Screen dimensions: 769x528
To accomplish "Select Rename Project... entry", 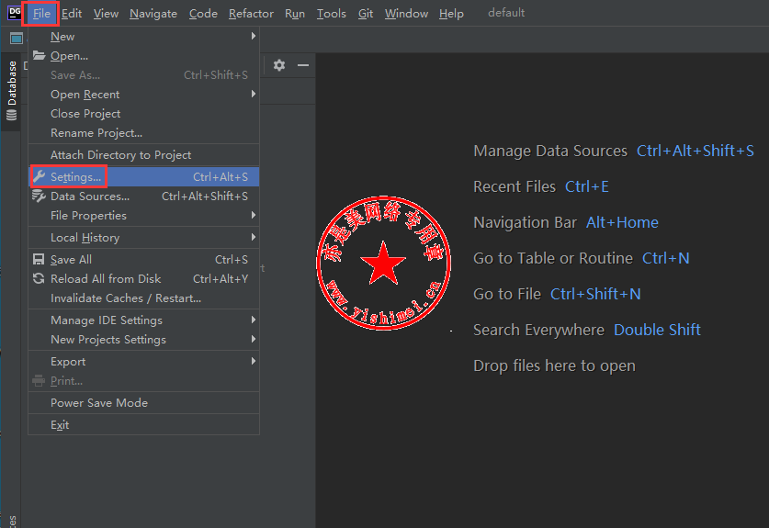I will click(143, 133).
